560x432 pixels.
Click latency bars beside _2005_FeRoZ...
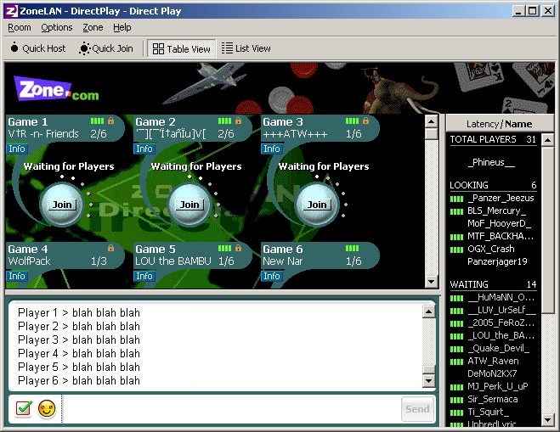(x=456, y=323)
